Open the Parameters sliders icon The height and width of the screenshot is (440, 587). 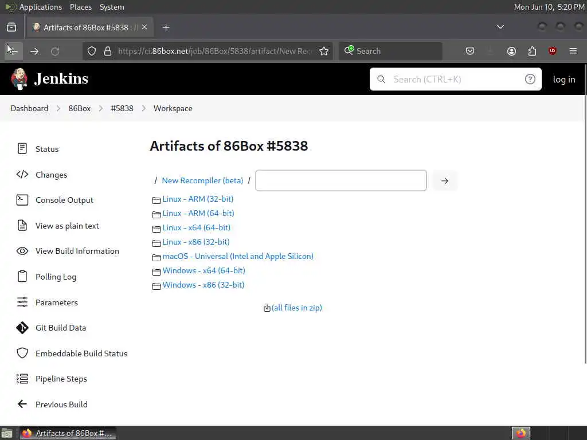22,302
